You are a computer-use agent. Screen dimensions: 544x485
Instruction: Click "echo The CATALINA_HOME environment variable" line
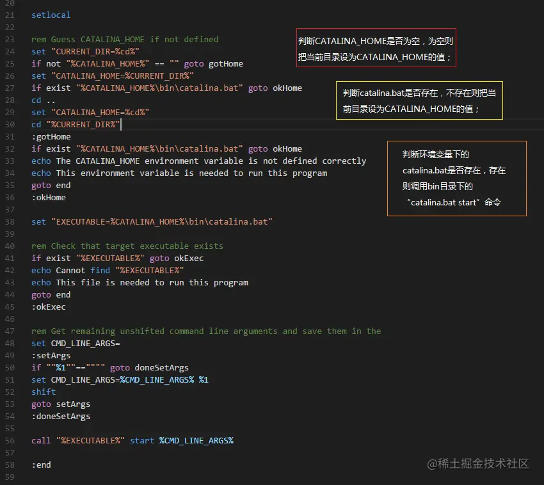(x=198, y=161)
